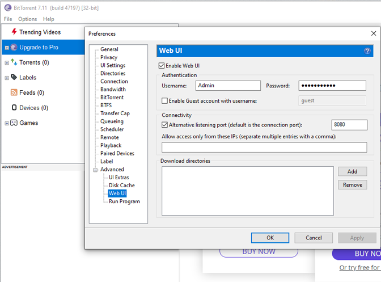
Task: Click the Trending Videos lightning icon
Action: coord(14,32)
